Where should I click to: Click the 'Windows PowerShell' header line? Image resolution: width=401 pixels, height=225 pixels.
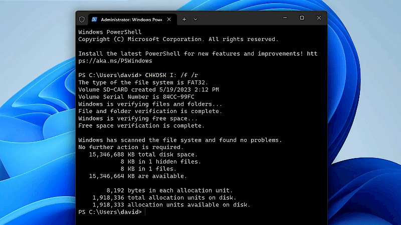click(x=110, y=32)
